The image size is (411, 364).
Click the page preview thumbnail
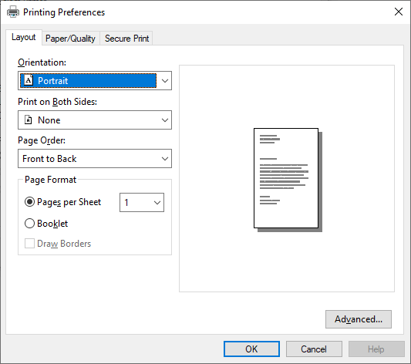[x=288, y=180]
